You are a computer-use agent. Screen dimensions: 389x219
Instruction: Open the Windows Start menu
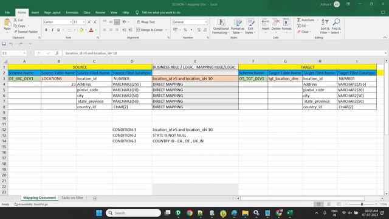[x=99, y=213]
